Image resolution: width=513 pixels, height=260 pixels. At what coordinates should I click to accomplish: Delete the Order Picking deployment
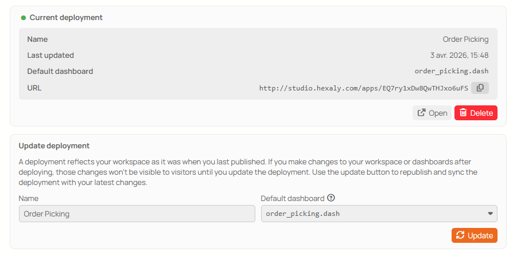476,113
